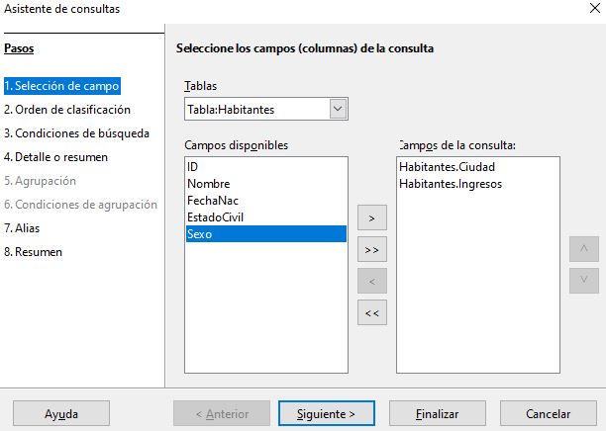Image resolution: width=606 pixels, height=431 pixels.
Task: Go to step 2 Orden de clasificación
Action: click(67, 110)
